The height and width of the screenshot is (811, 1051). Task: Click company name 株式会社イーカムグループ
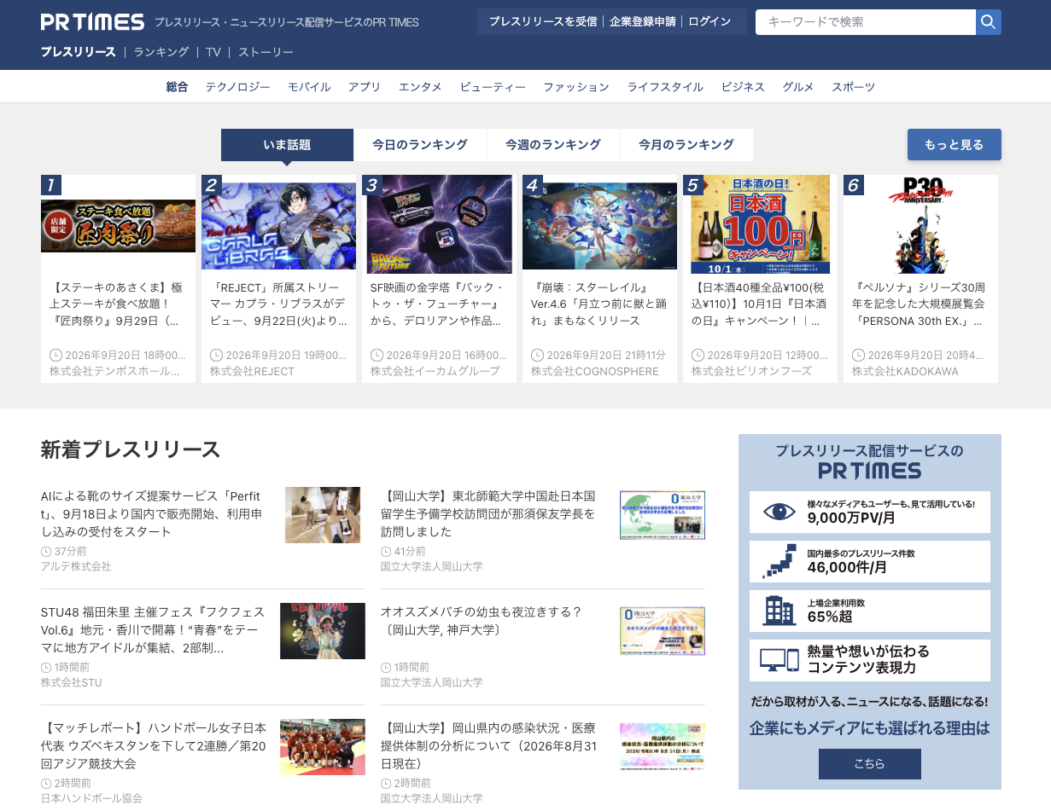click(x=435, y=371)
